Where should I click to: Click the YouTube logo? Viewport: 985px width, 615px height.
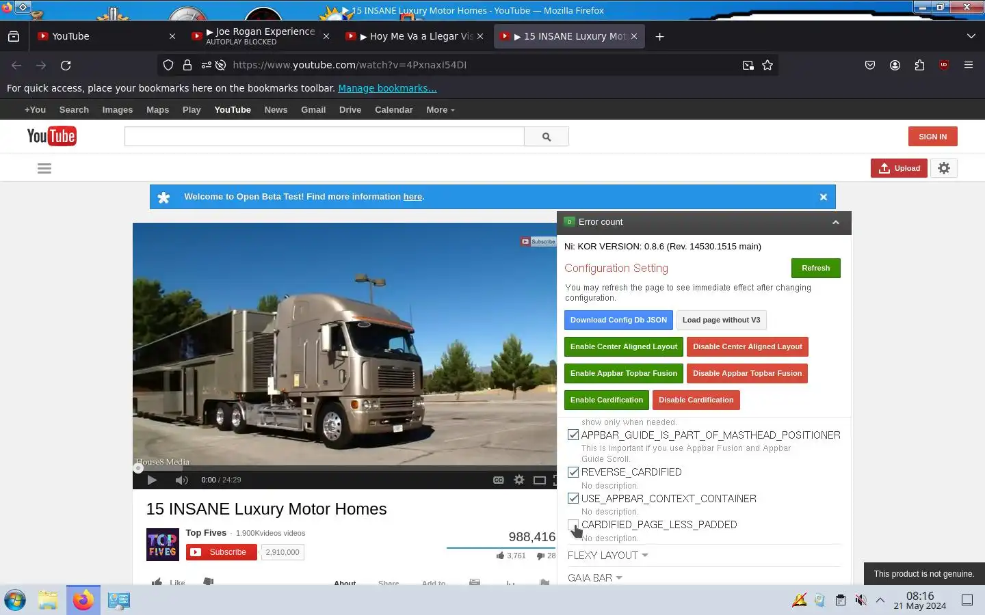pos(51,136)
